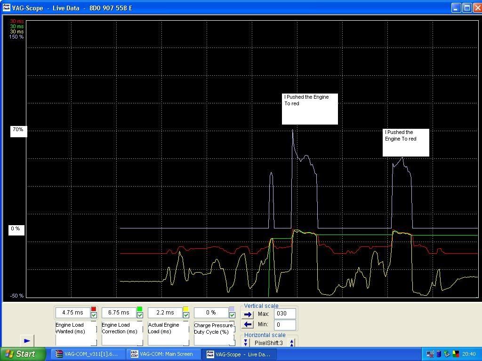
Task: Click the left arrow in Vertical scale
Action: pyautogui.click(x=248, y=324)
